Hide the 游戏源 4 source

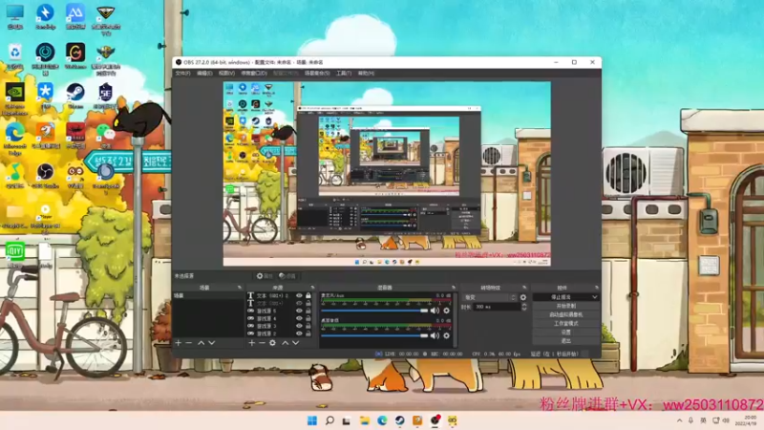click(x=299, y=318)
